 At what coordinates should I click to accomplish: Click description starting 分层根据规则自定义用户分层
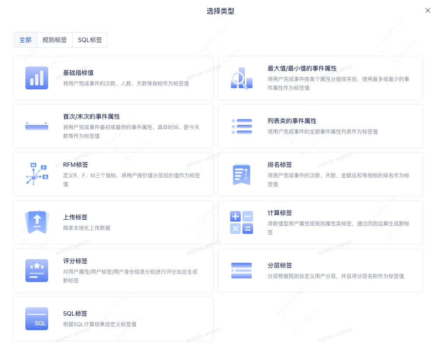pyautogui.click(x=336, y=276)
